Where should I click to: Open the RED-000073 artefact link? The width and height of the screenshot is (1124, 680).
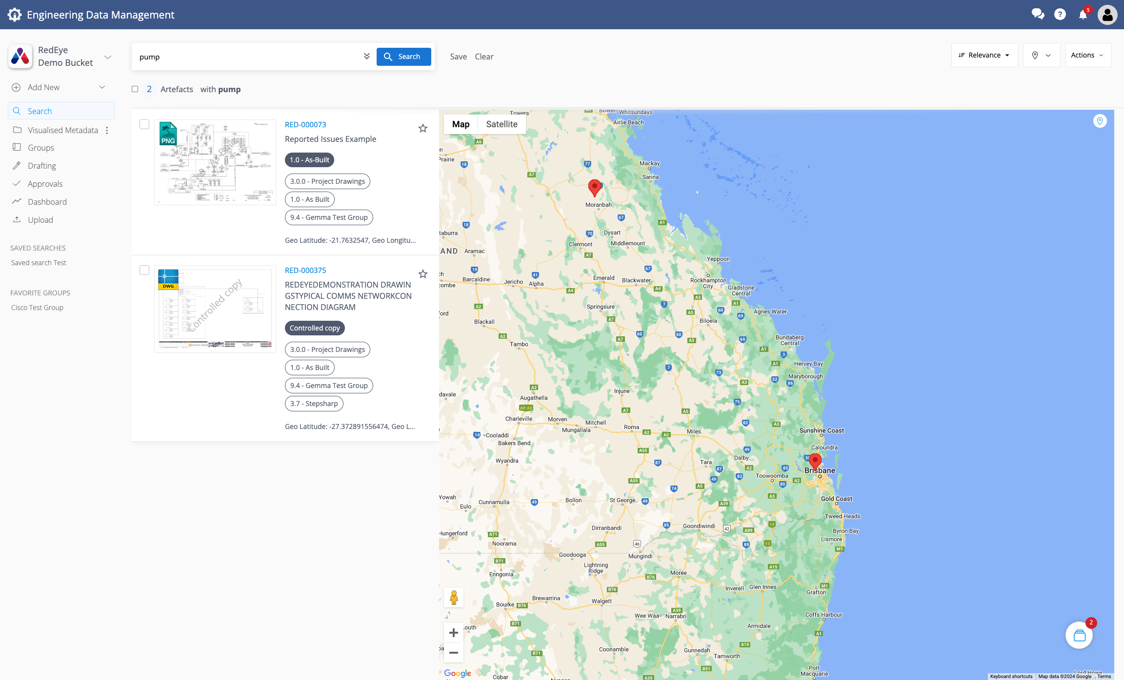click(x=305, y=124)
